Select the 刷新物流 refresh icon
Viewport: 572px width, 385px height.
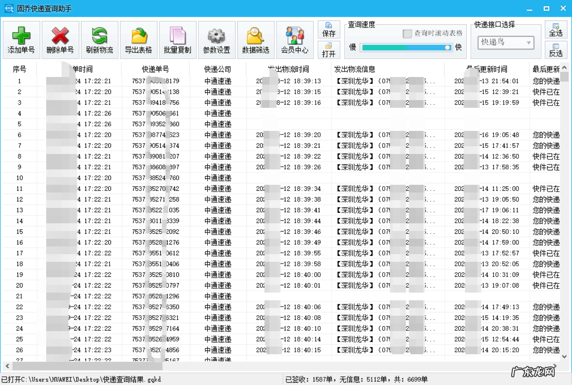[99, 39]
